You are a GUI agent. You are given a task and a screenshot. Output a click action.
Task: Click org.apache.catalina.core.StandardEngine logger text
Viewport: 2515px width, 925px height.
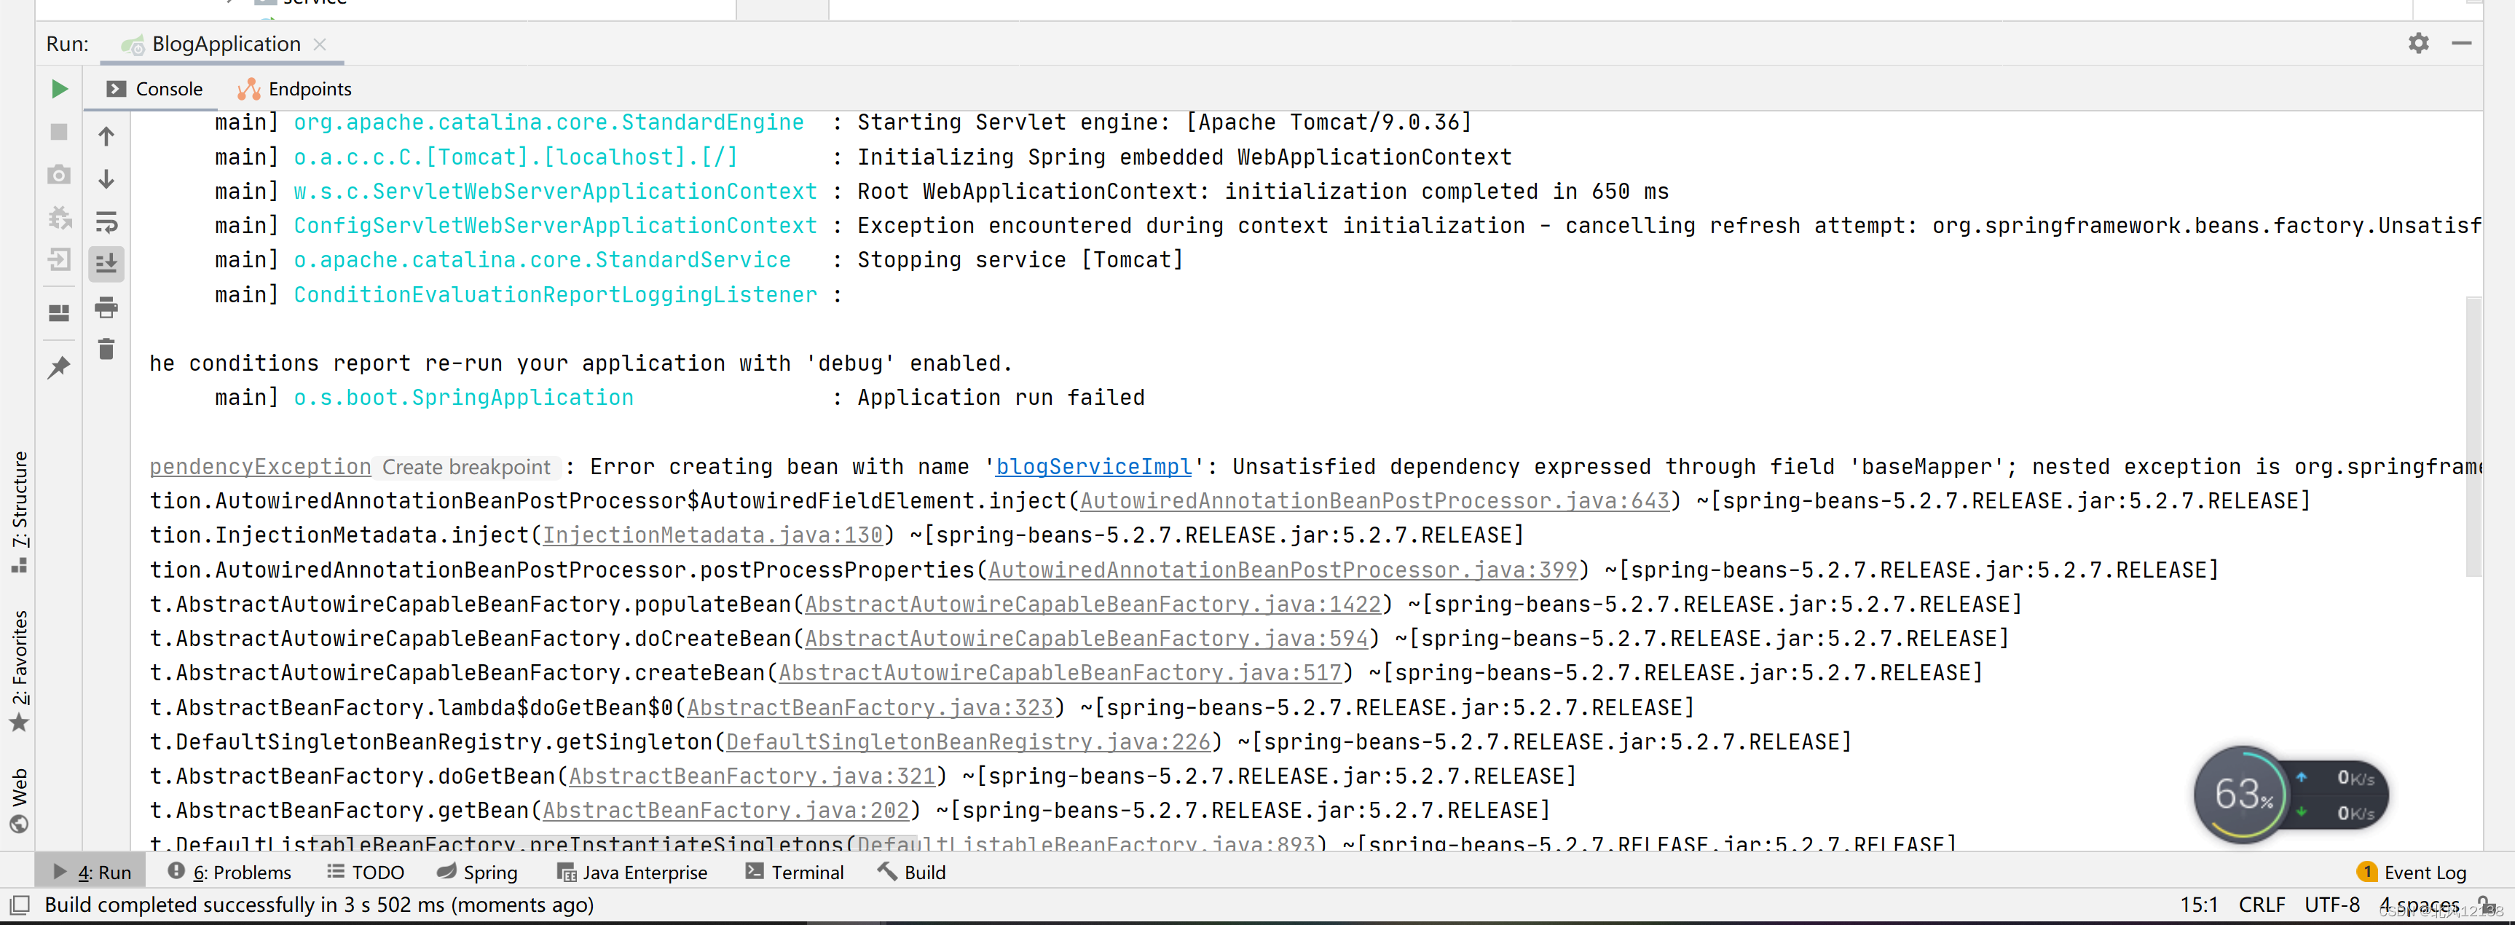coord(548,122)
